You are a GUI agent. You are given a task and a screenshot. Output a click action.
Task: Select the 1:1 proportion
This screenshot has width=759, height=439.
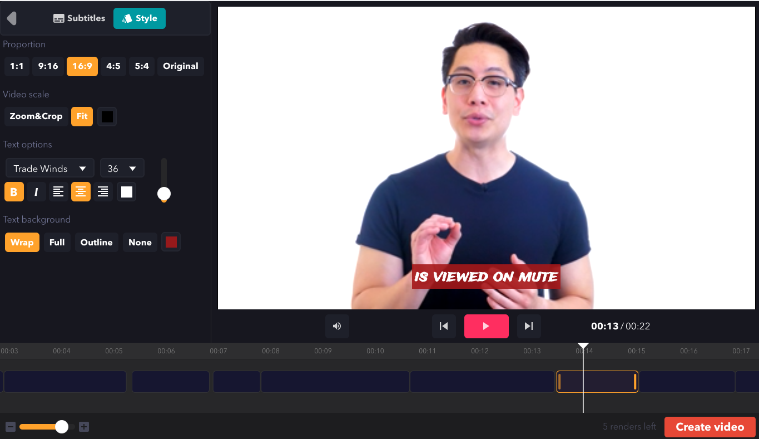pos(17,66)
